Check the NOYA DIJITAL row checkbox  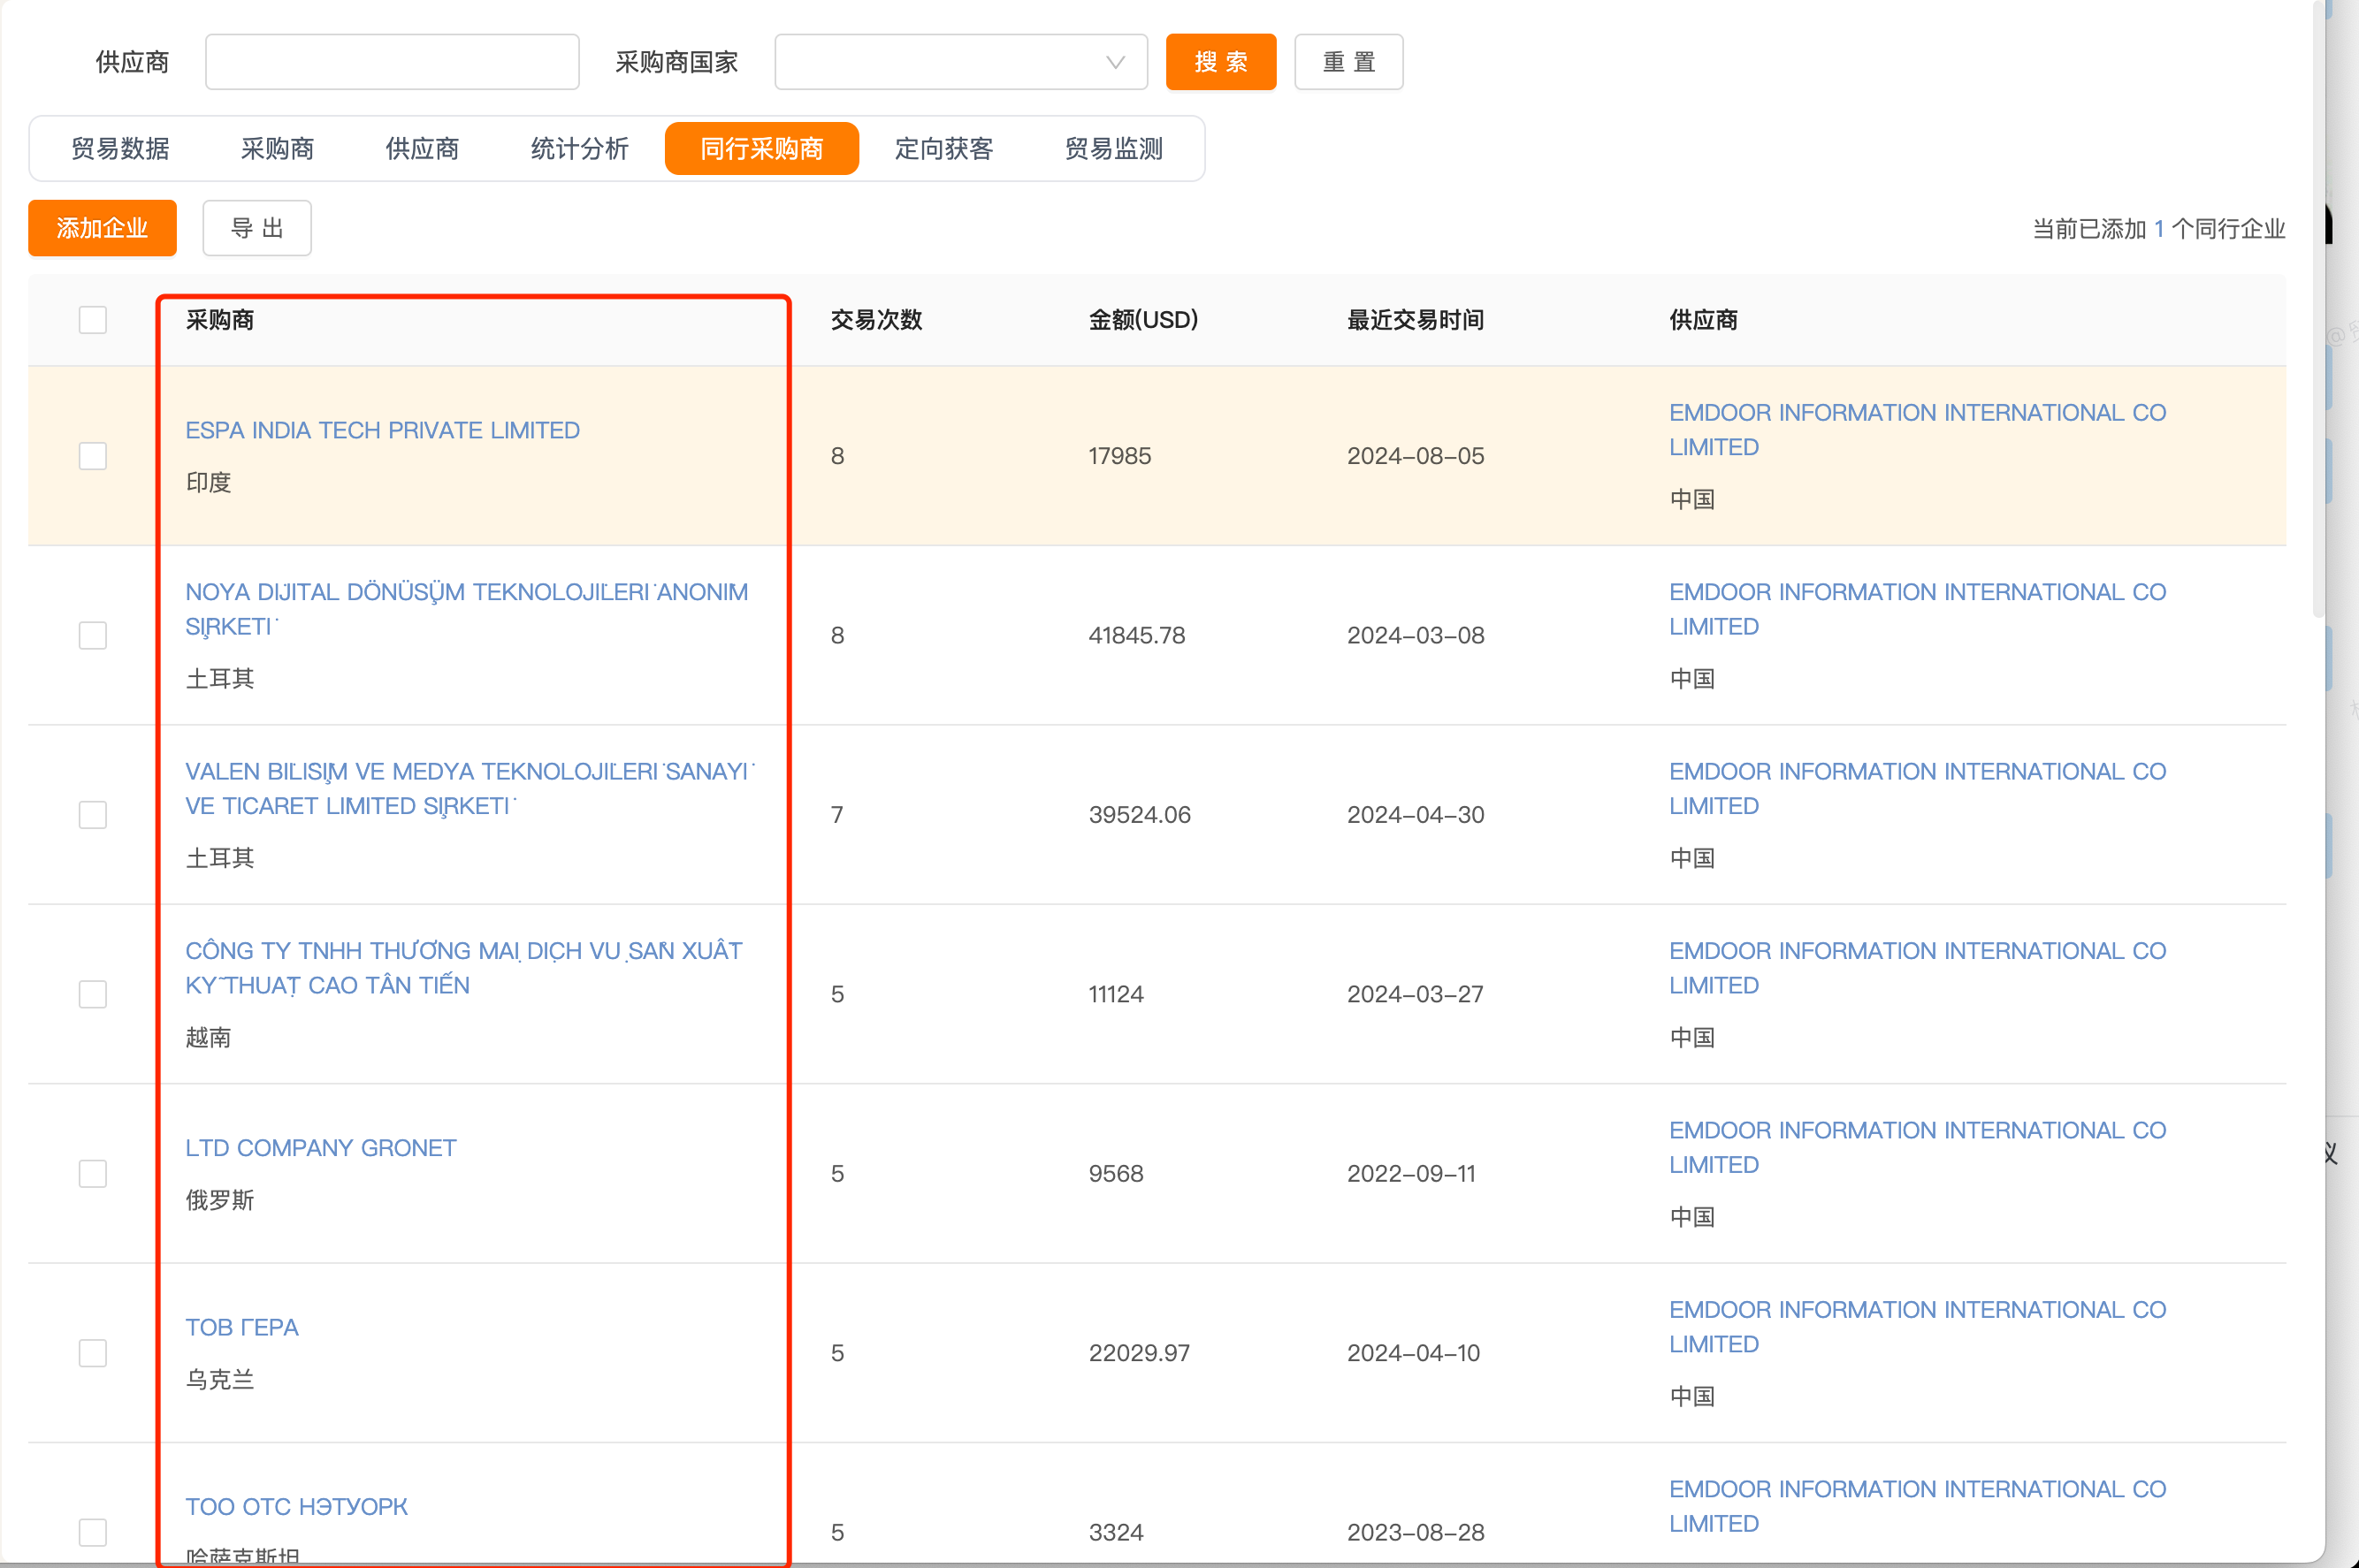[93, 635]
